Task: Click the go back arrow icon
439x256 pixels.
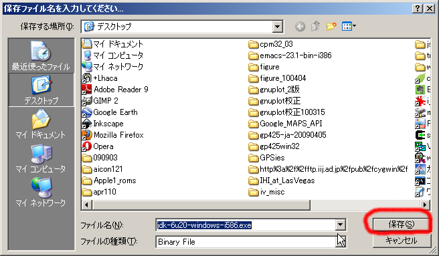Action: click(300, 27)
